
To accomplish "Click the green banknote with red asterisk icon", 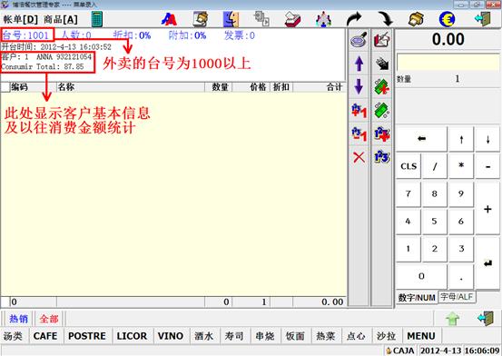I will click(382, 87).
